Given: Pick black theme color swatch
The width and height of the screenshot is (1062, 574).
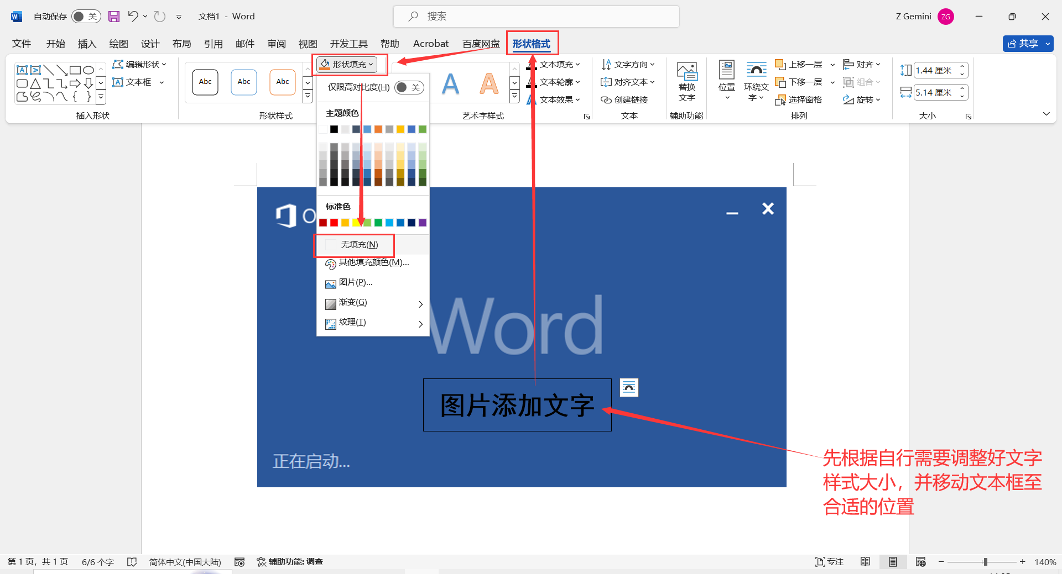Looking at the screenshot, I should [x=334, y=129].
